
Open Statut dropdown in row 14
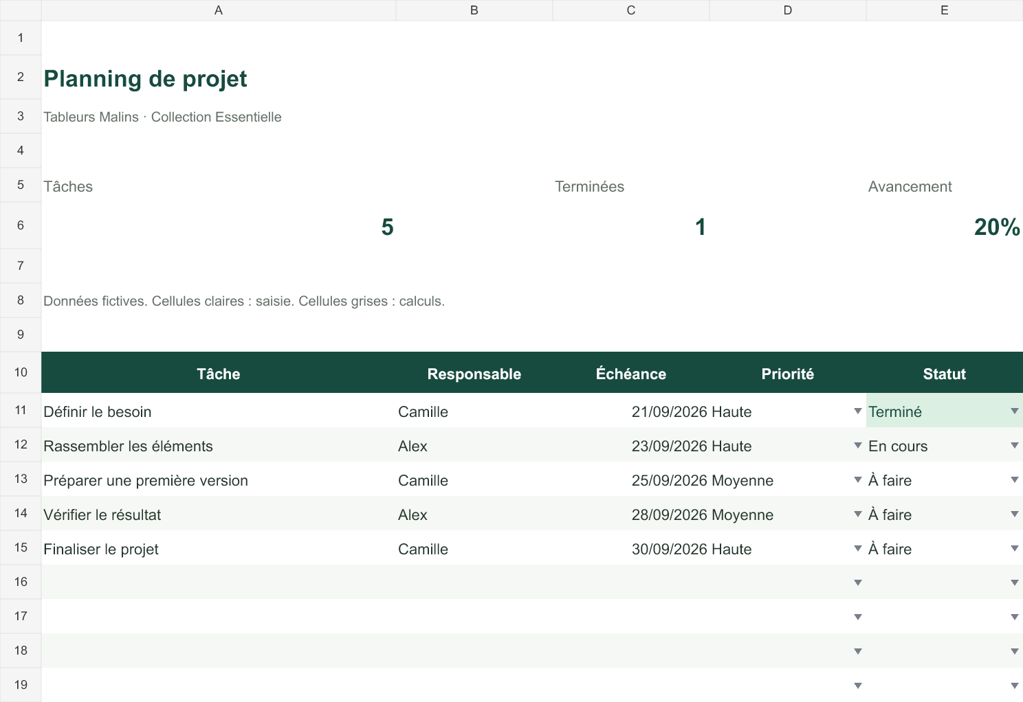1014,514
